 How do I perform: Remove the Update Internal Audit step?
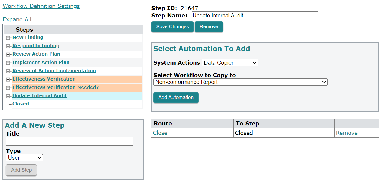(209, 27)
